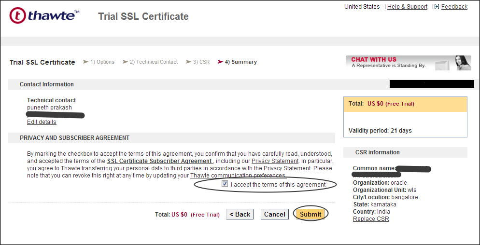Click Organization: oracle text
The height and width of the screenshot is (245, 480).
click(380, 183)
